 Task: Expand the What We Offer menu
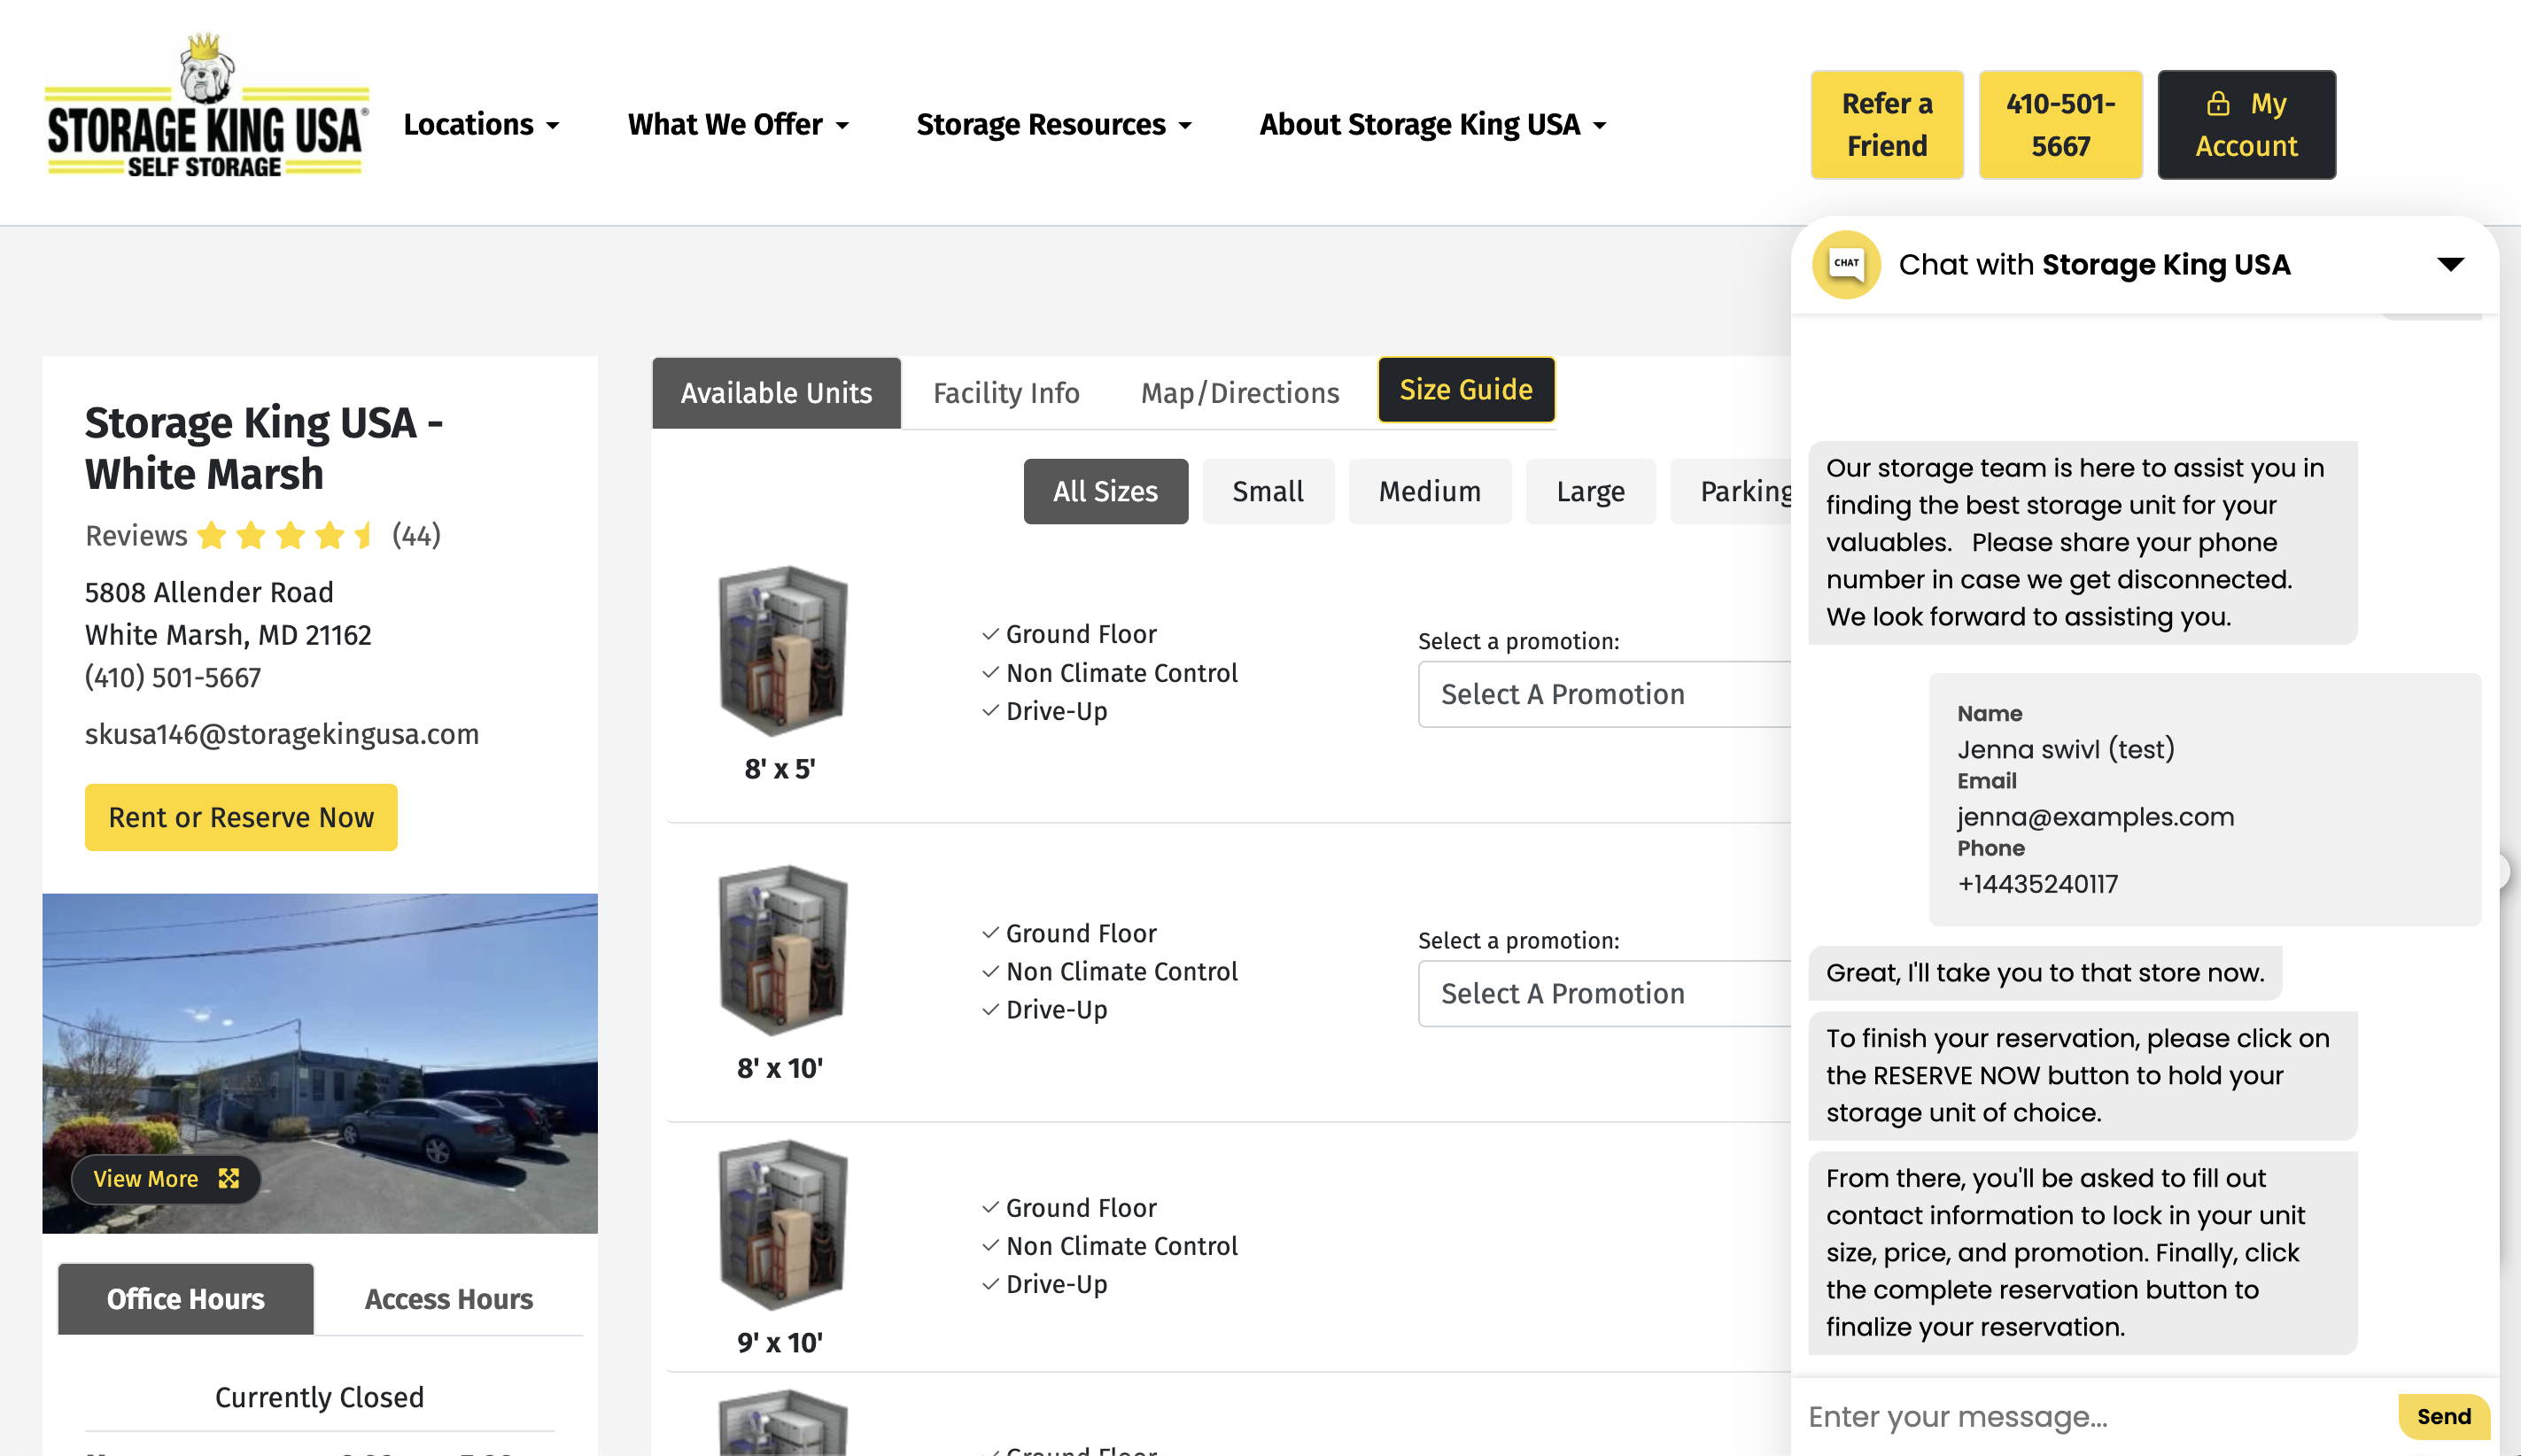[x=738, y=124]
